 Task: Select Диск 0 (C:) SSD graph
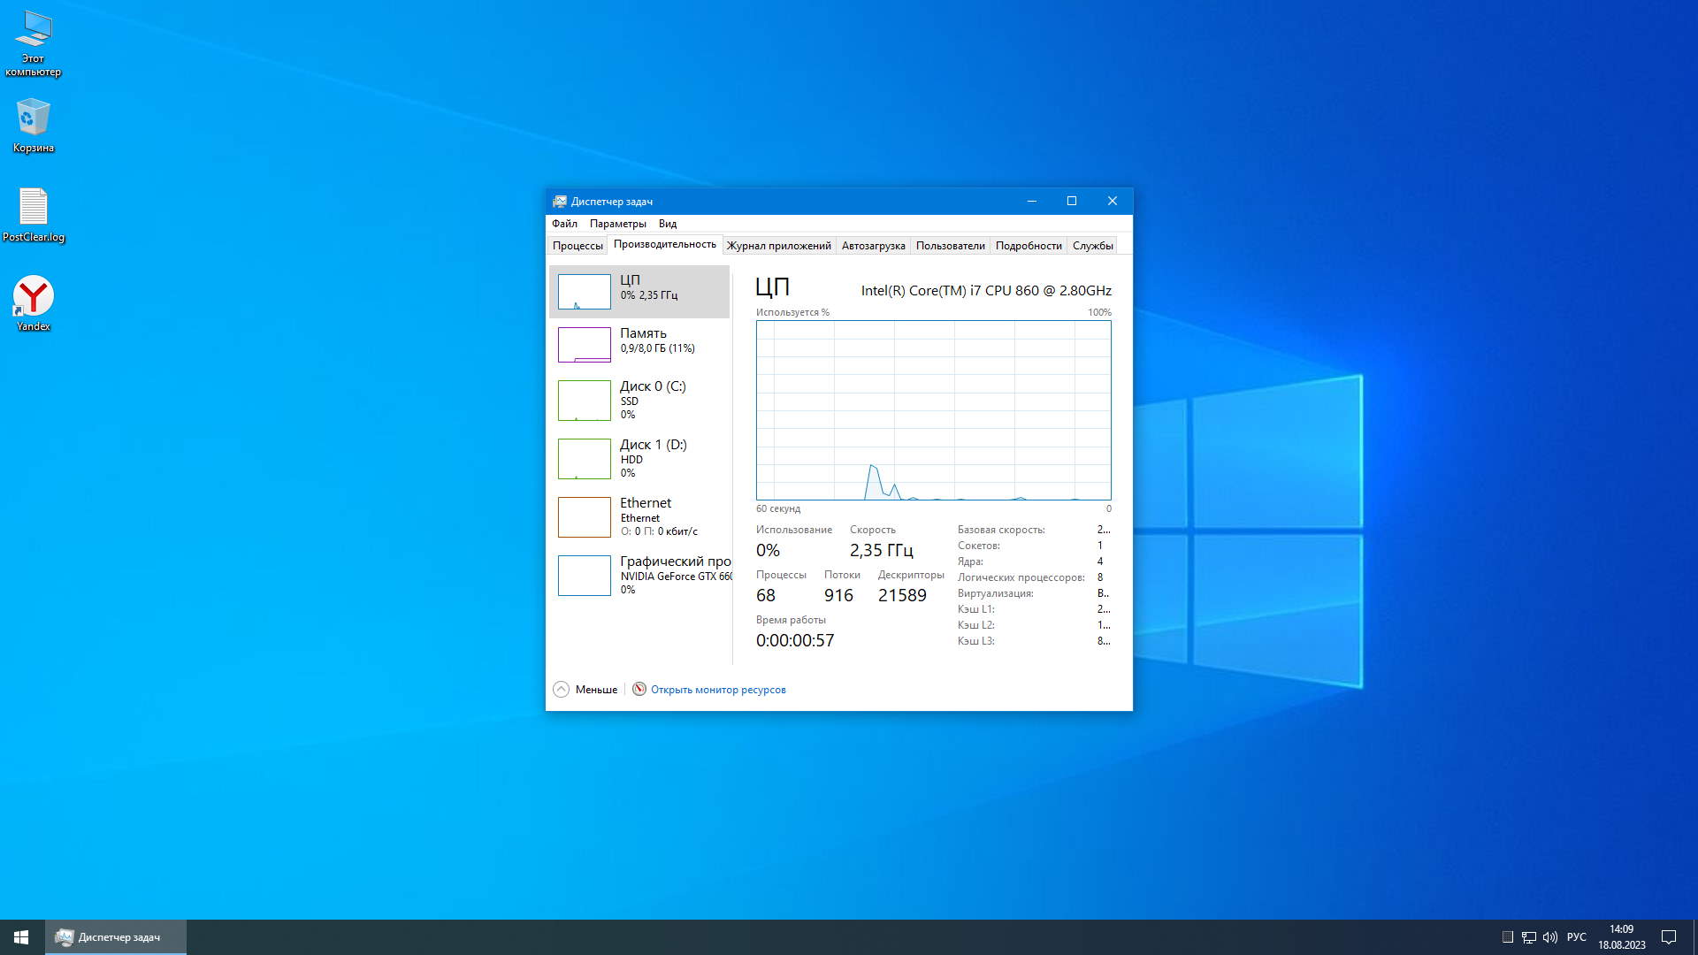[584, 400]
